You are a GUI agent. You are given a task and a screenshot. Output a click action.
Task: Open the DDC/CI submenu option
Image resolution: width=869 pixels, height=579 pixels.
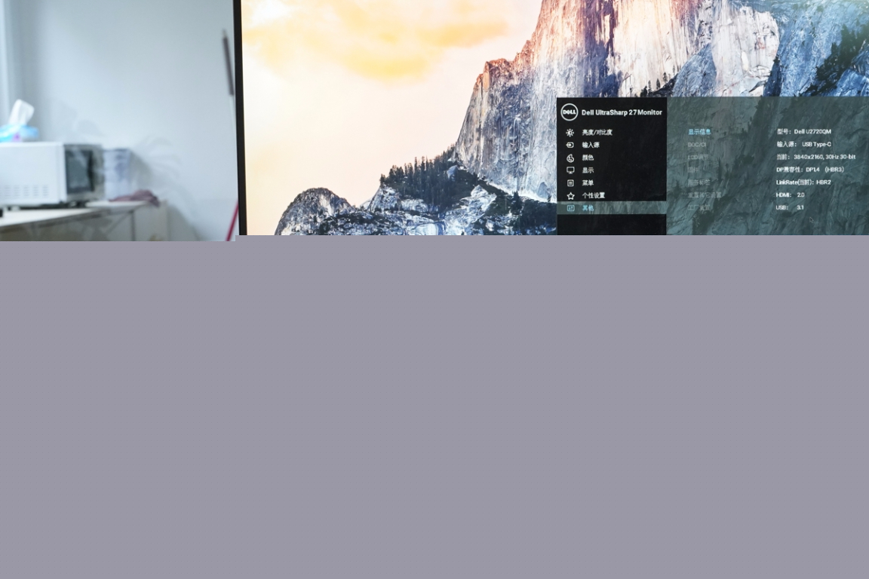point(697,145)
